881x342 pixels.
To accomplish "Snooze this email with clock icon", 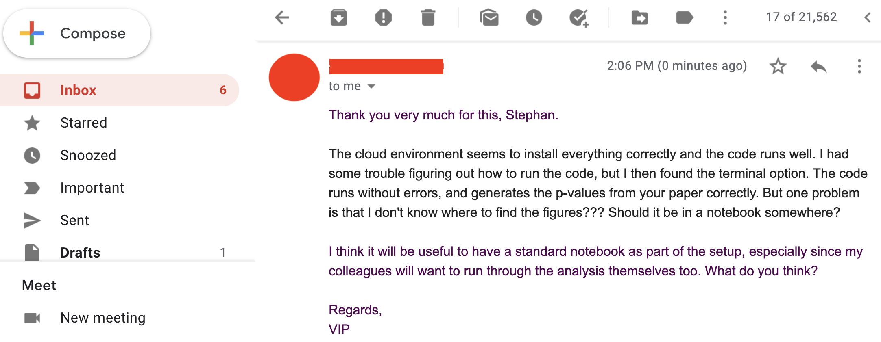I will tap(534, 17).
